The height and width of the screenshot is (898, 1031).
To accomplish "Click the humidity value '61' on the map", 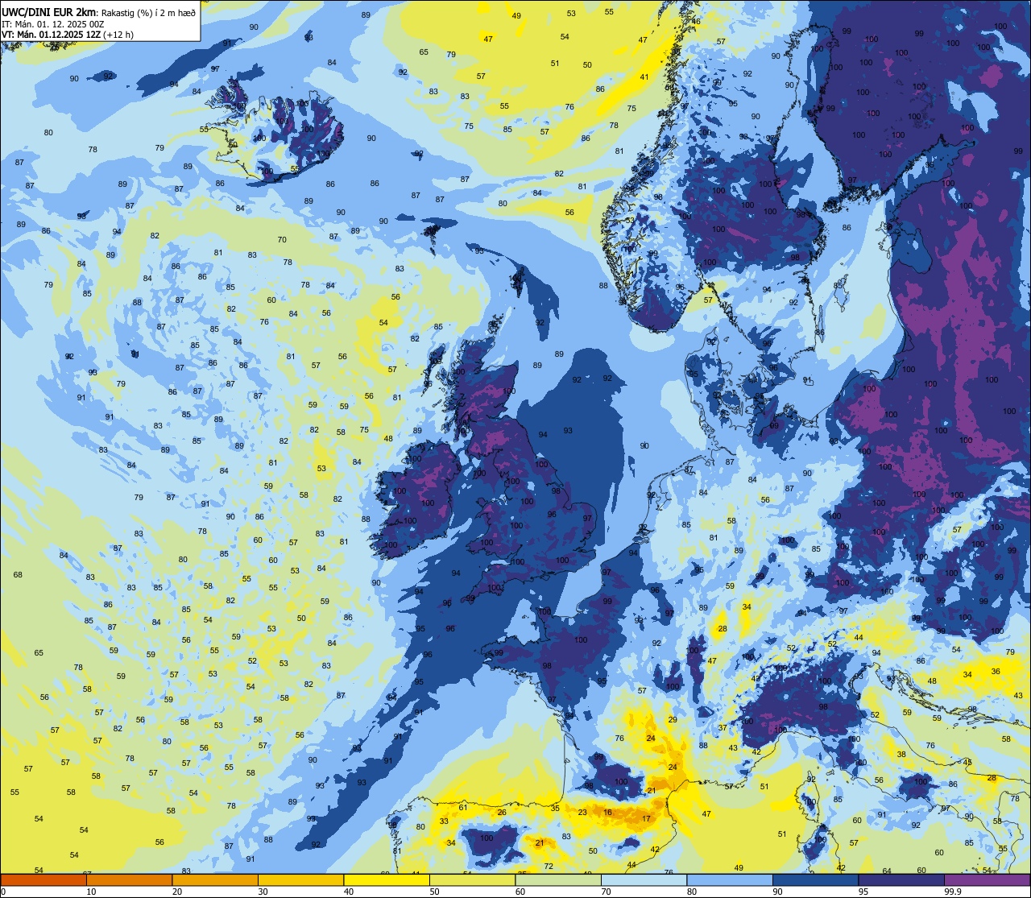I will (463, 807).
